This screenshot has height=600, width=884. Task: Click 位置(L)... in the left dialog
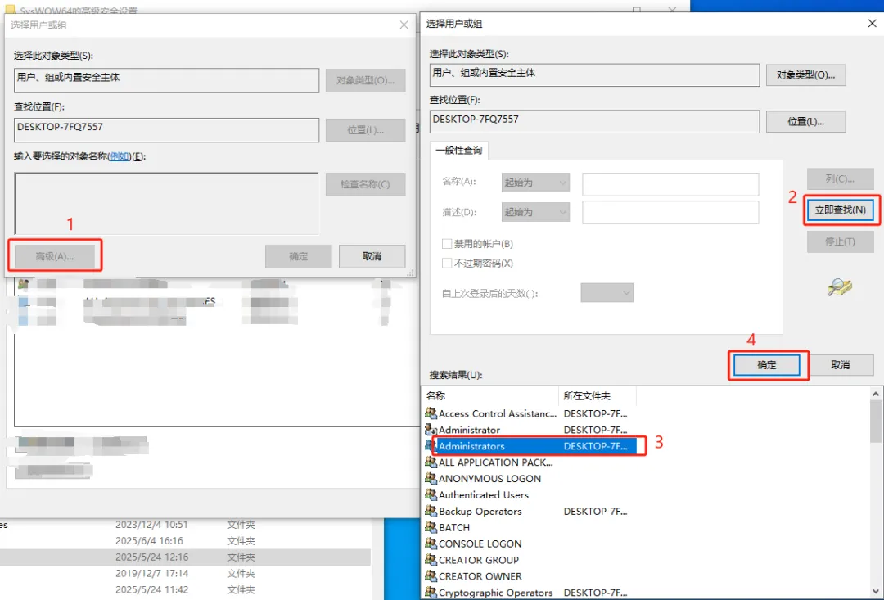(365, 129)
